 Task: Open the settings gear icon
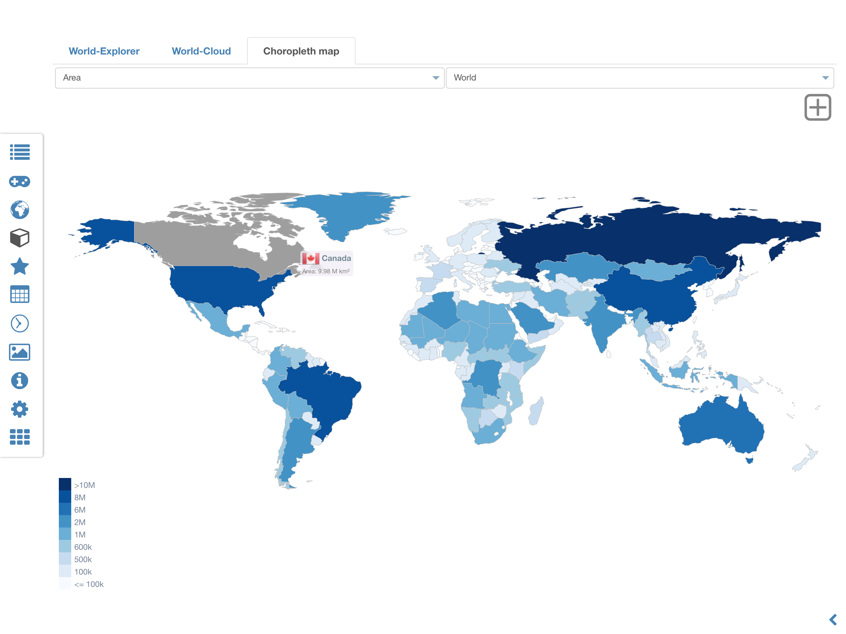(x=20, y=409)
